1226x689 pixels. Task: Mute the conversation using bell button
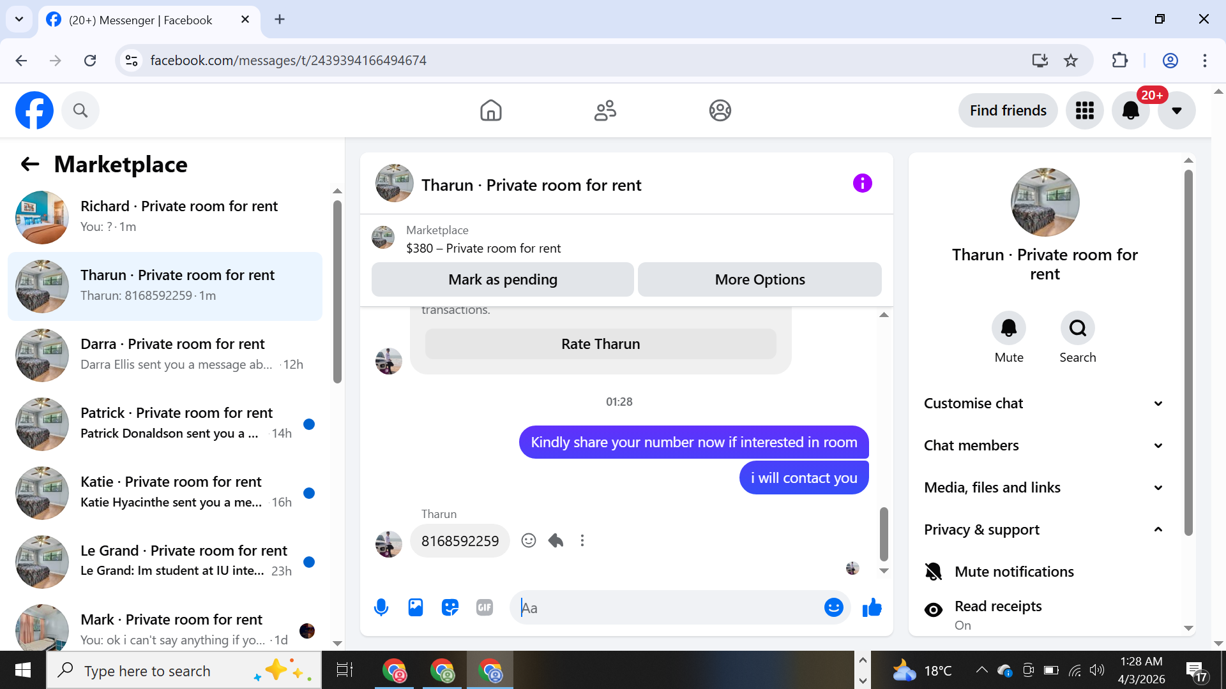[1009, 328]
